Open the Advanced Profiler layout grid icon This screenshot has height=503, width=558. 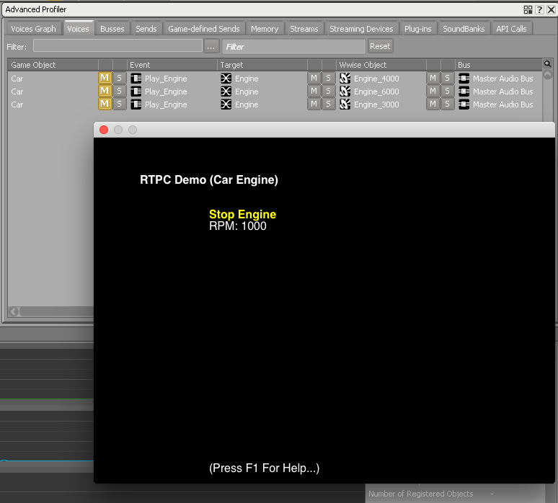528,9
